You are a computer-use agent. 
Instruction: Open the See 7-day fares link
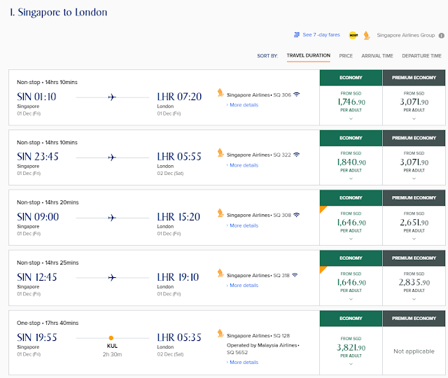[x=321, y=34]
